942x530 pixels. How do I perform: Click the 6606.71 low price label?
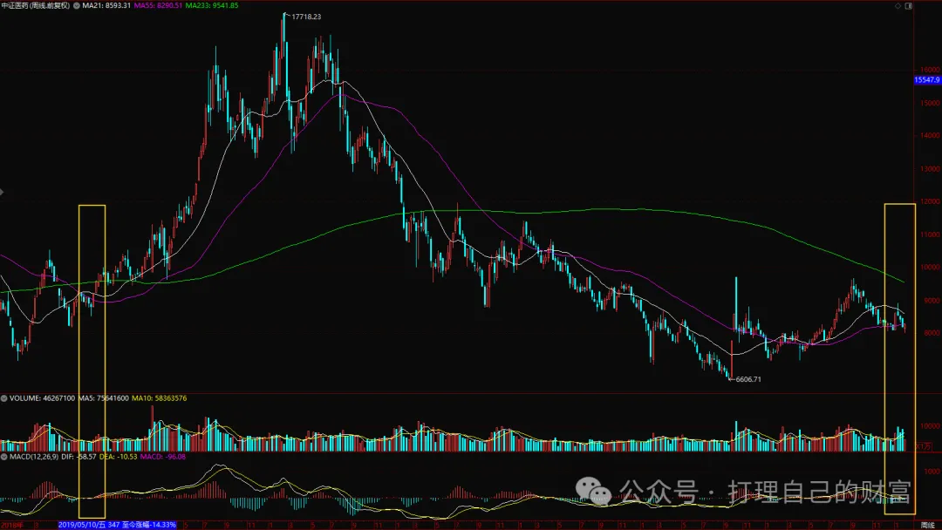point(748,379)
